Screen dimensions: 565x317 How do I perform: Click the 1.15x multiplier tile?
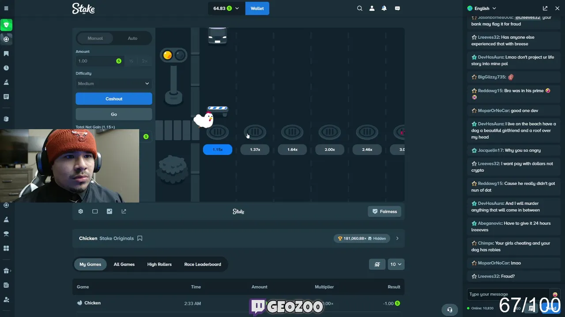tap(218, 150)
